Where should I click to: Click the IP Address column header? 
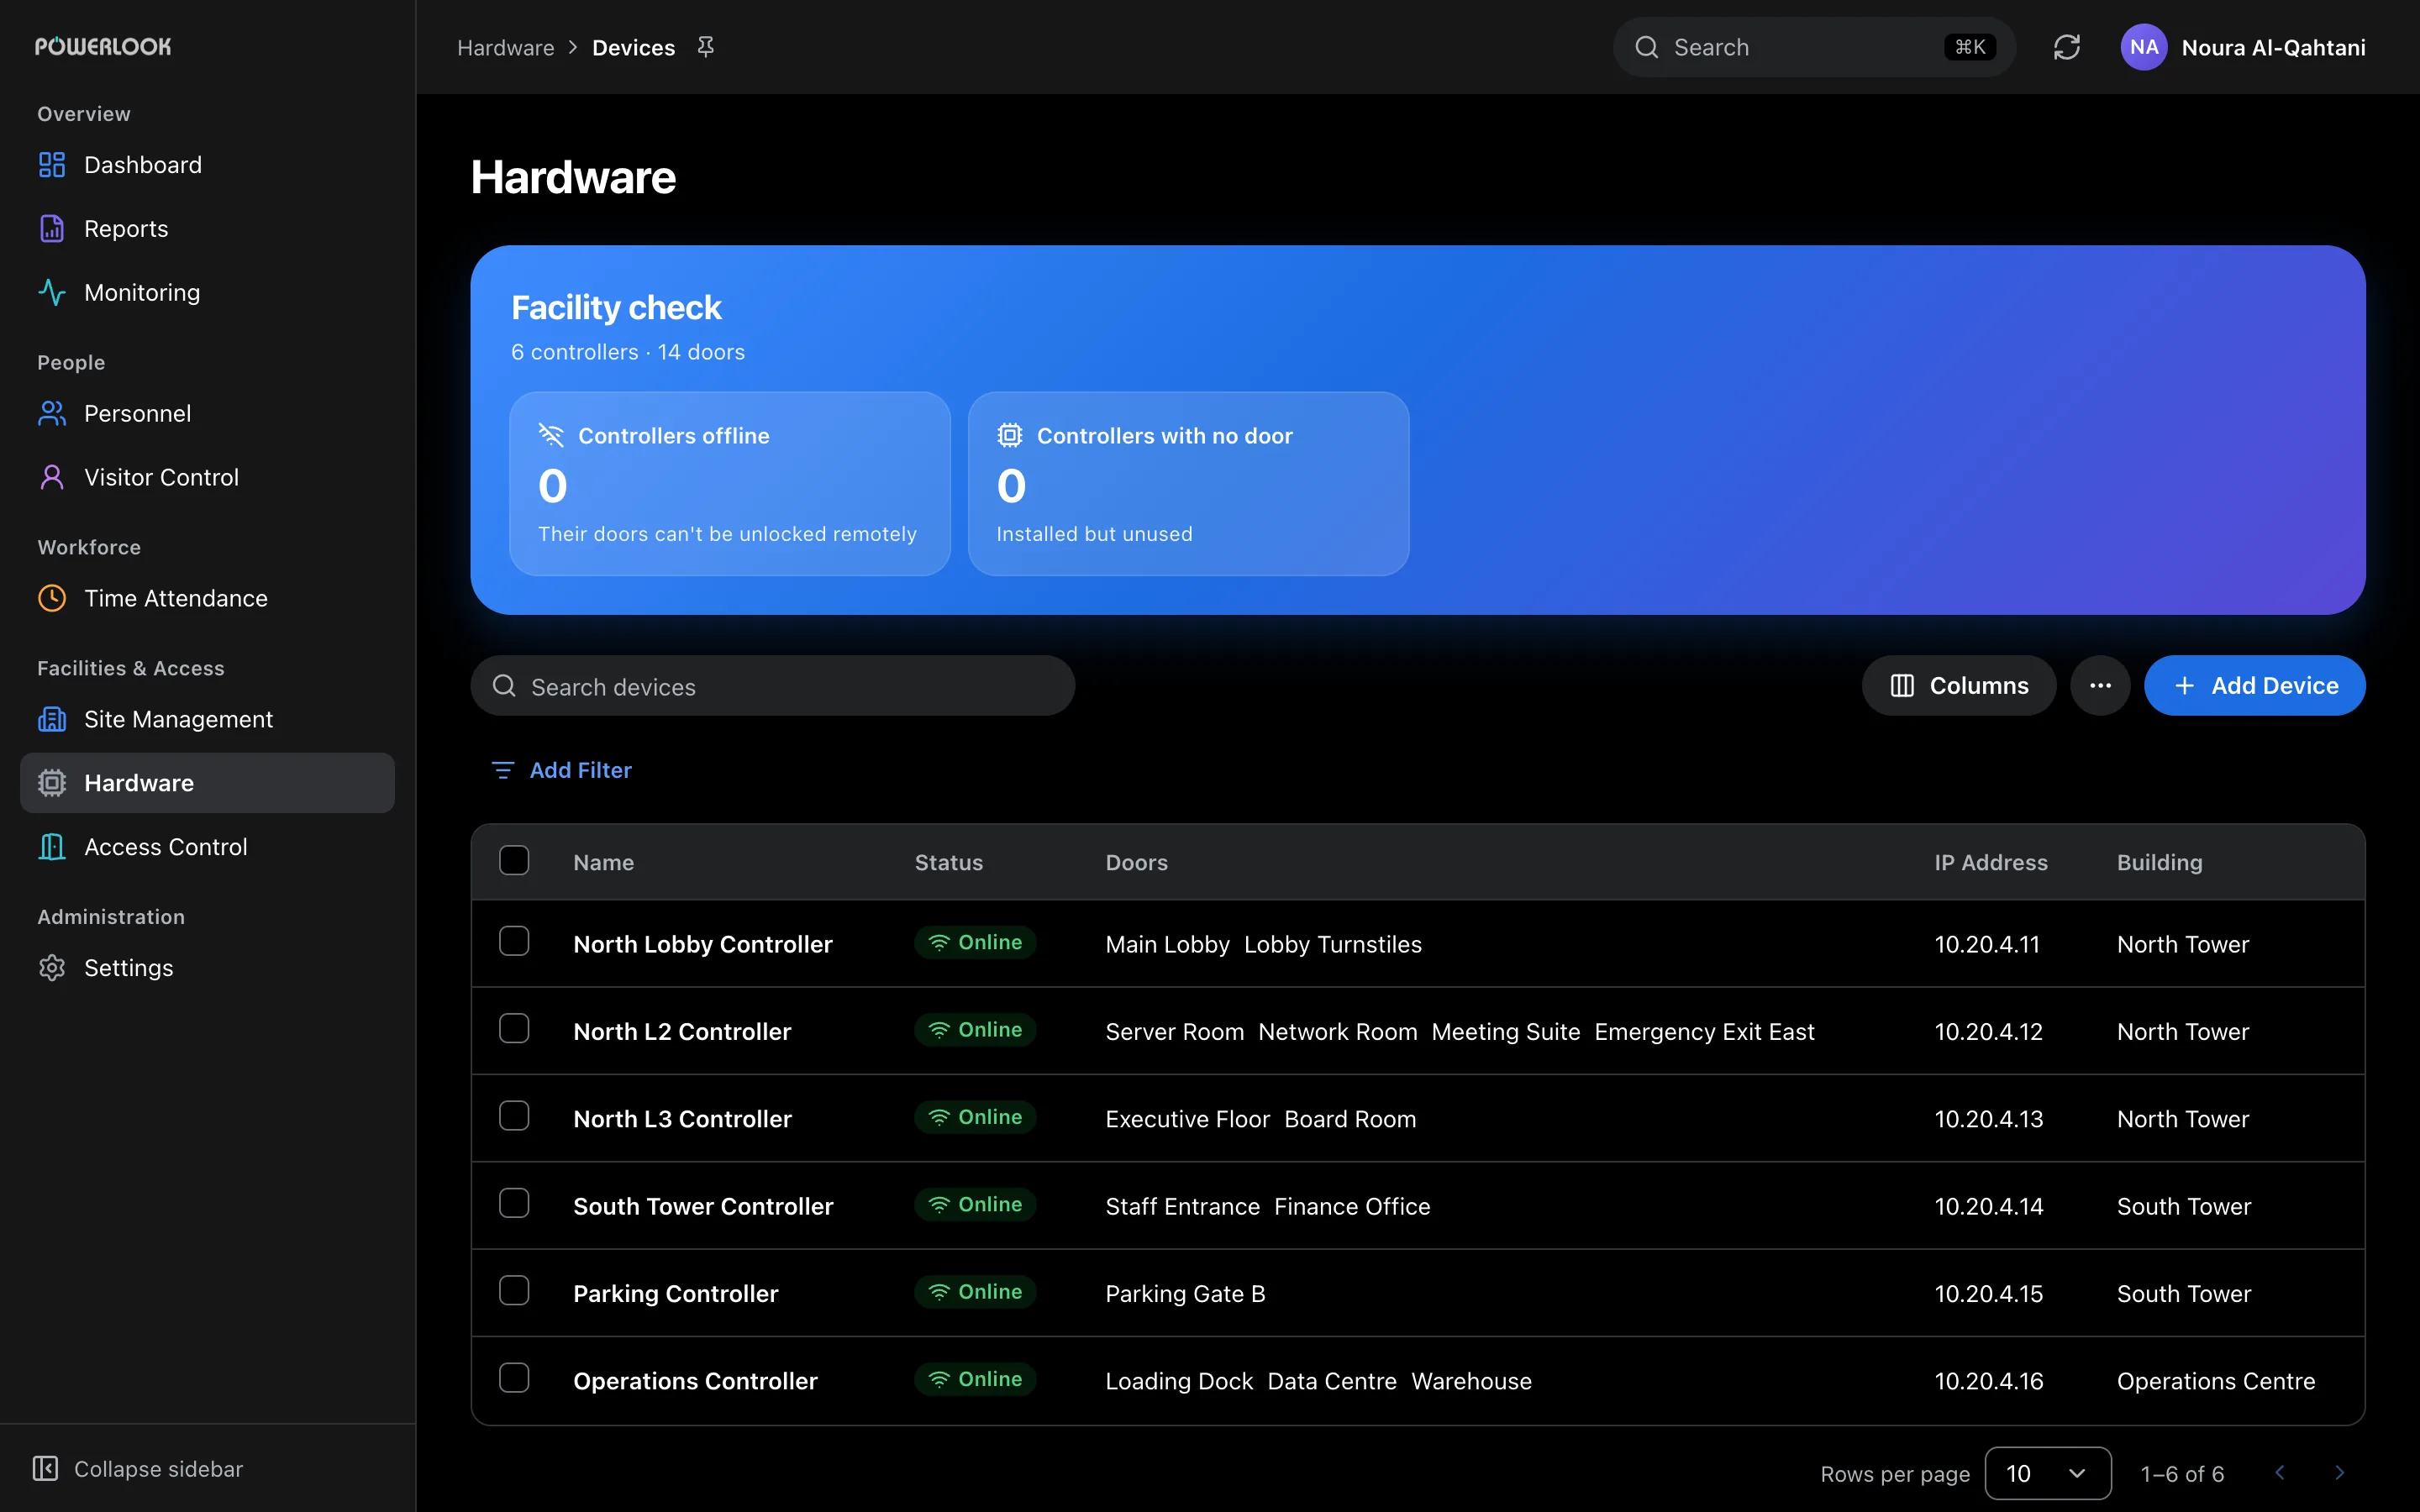1990,863
